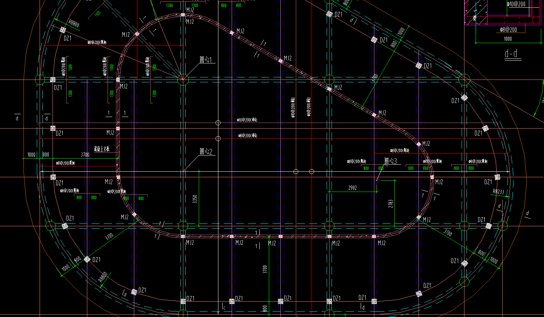This screenshot has height=317, width=544.
Task: Select horizontal φ10@200(通长) rebar annotation
Action: click(x=247, y=120)
